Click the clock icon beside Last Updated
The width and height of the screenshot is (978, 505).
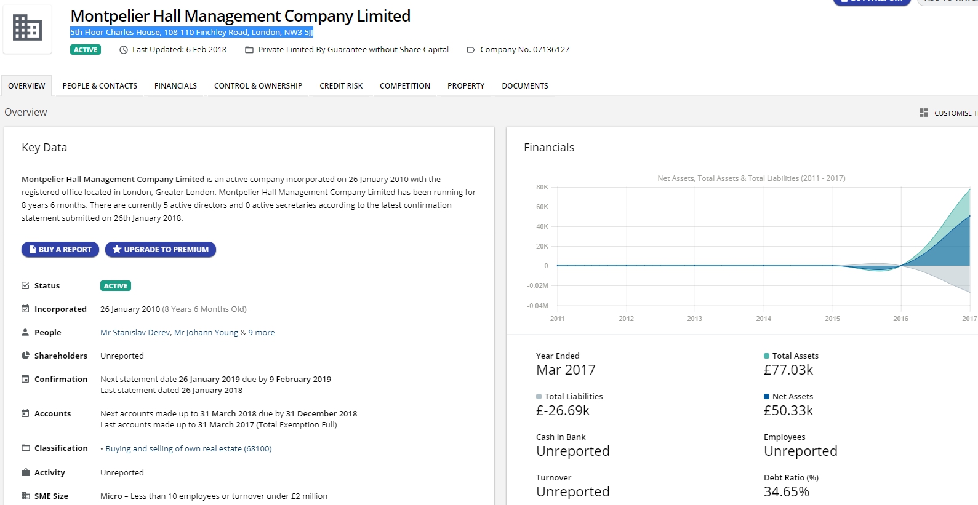tap(124, 50)
